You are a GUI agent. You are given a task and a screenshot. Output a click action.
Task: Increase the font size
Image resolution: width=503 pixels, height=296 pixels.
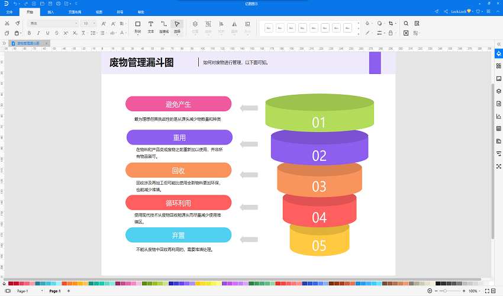(x=104, y=24)
